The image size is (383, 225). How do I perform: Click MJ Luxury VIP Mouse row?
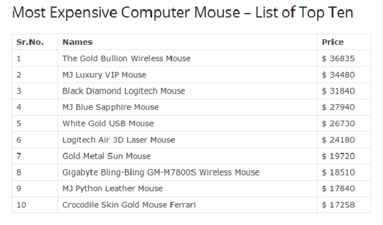tap(104, 75)
